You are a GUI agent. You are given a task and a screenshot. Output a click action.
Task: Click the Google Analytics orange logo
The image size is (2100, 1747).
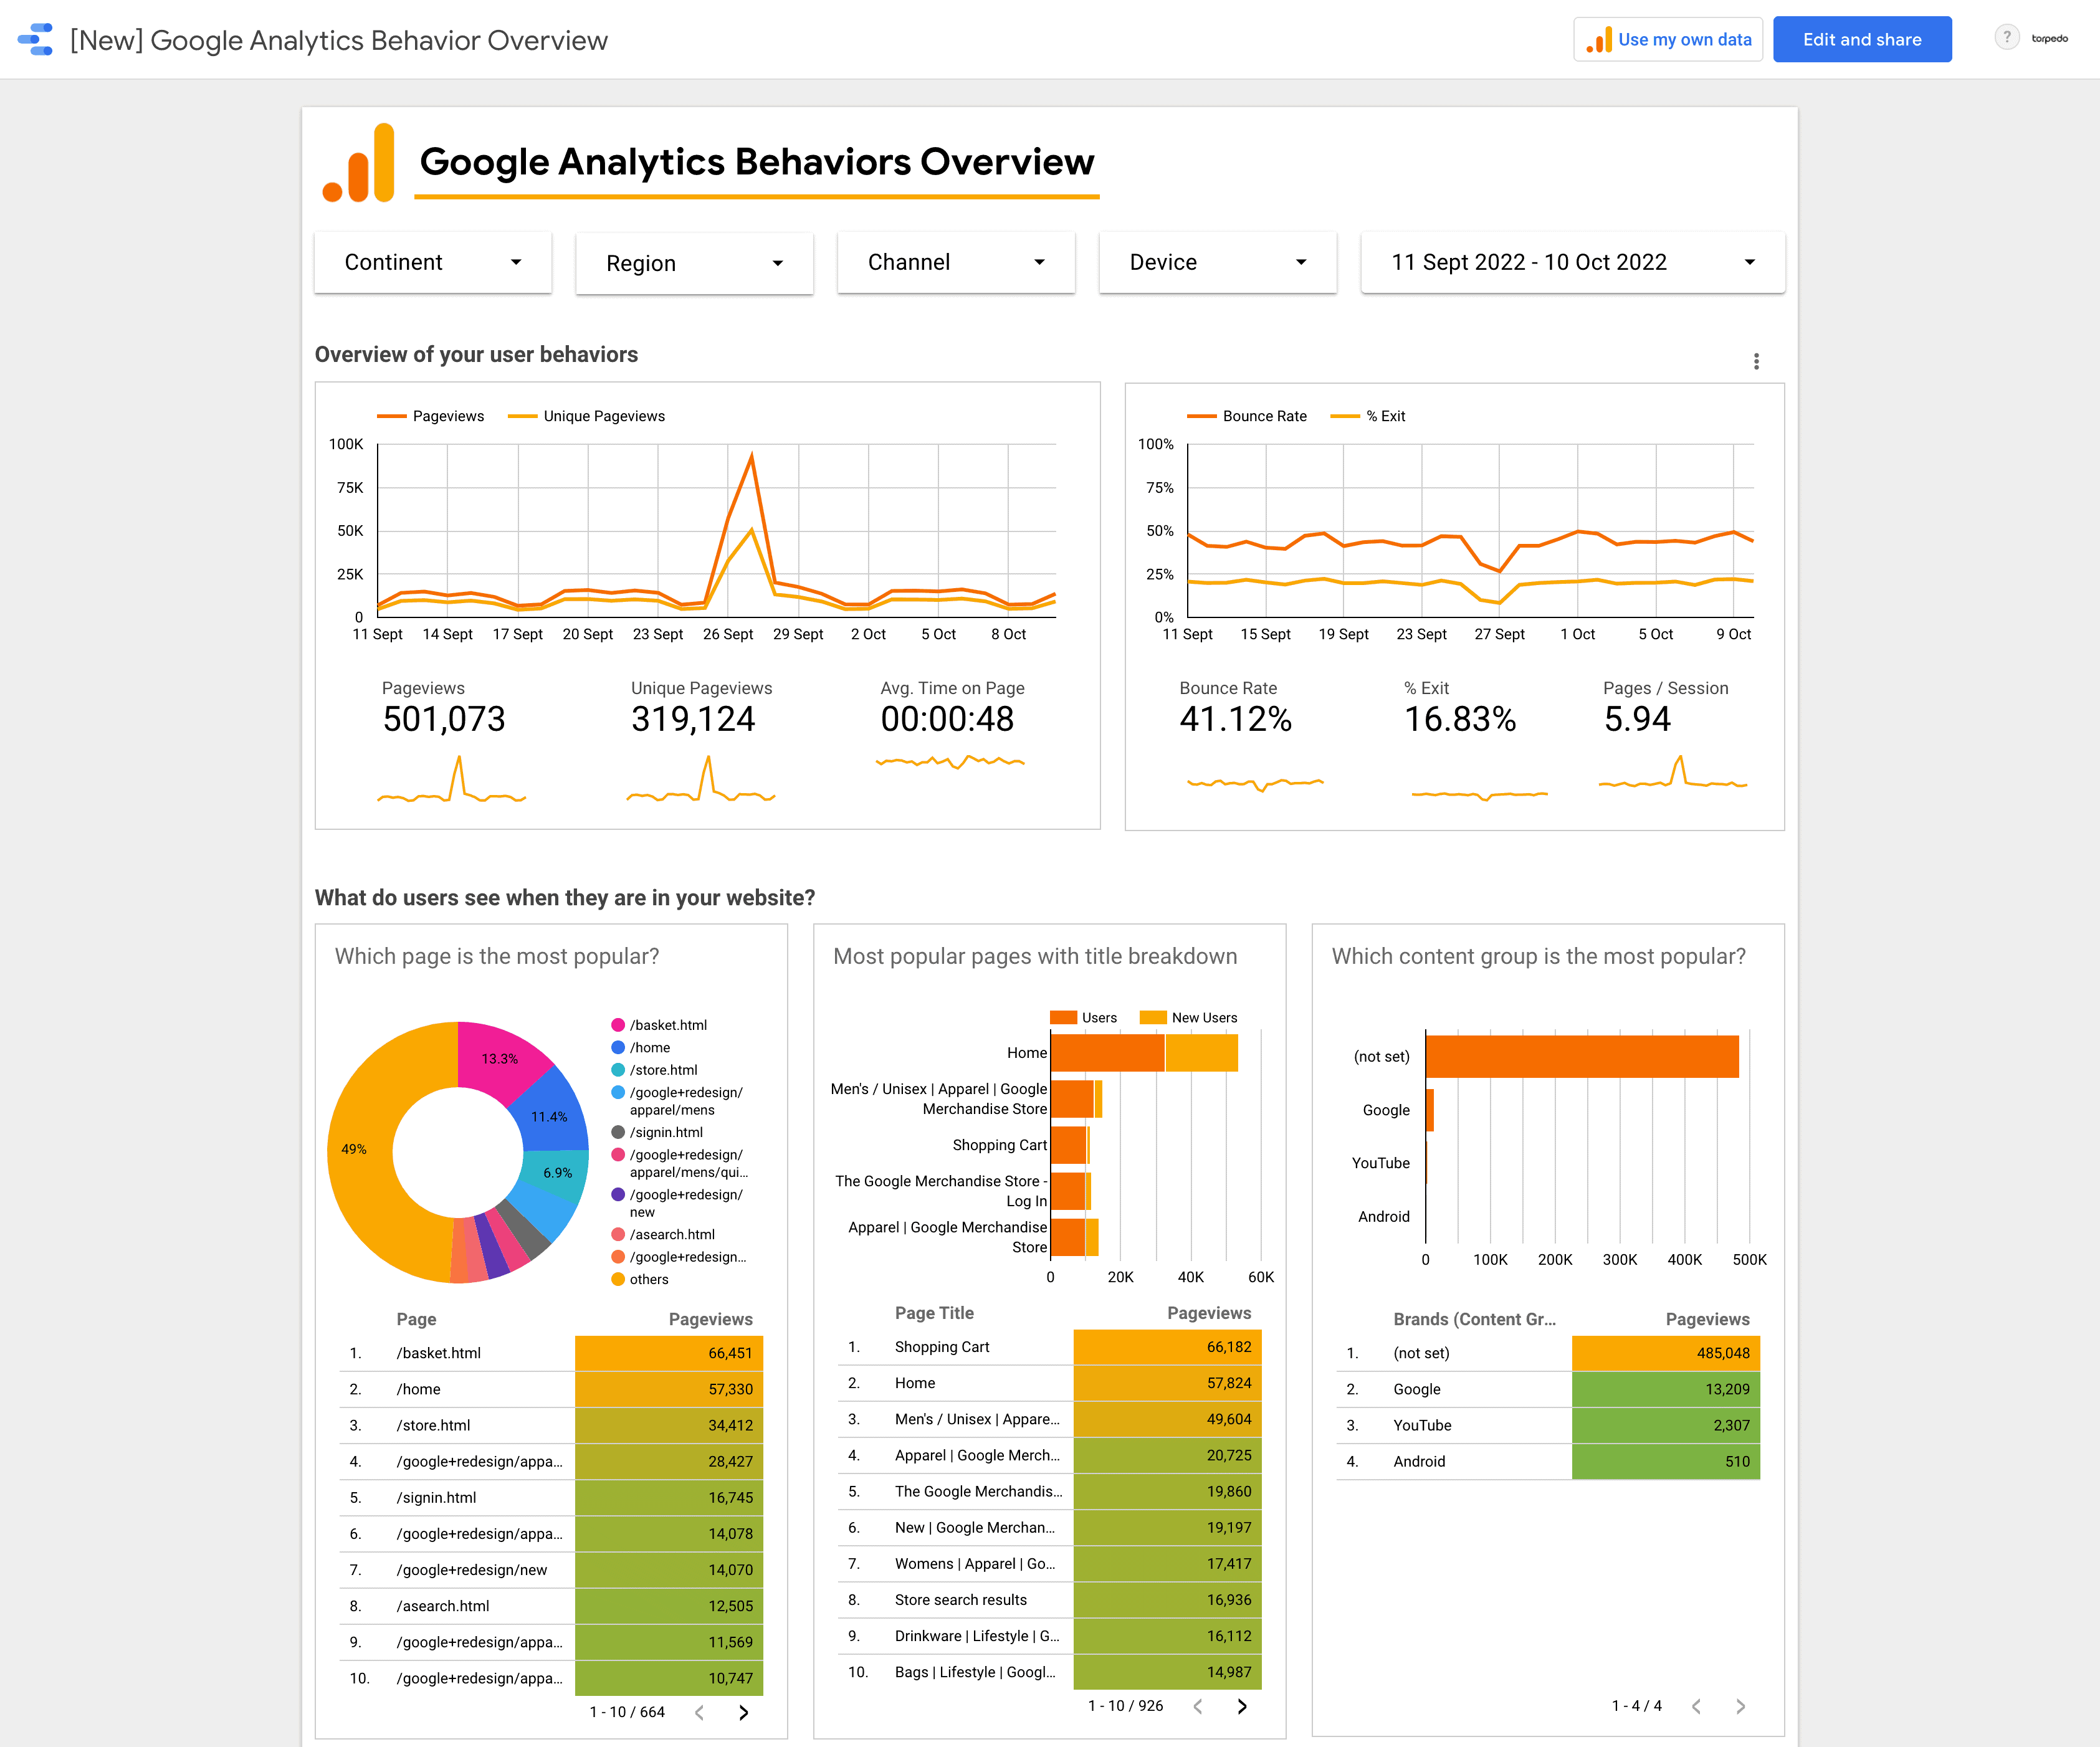pos(358,163)
